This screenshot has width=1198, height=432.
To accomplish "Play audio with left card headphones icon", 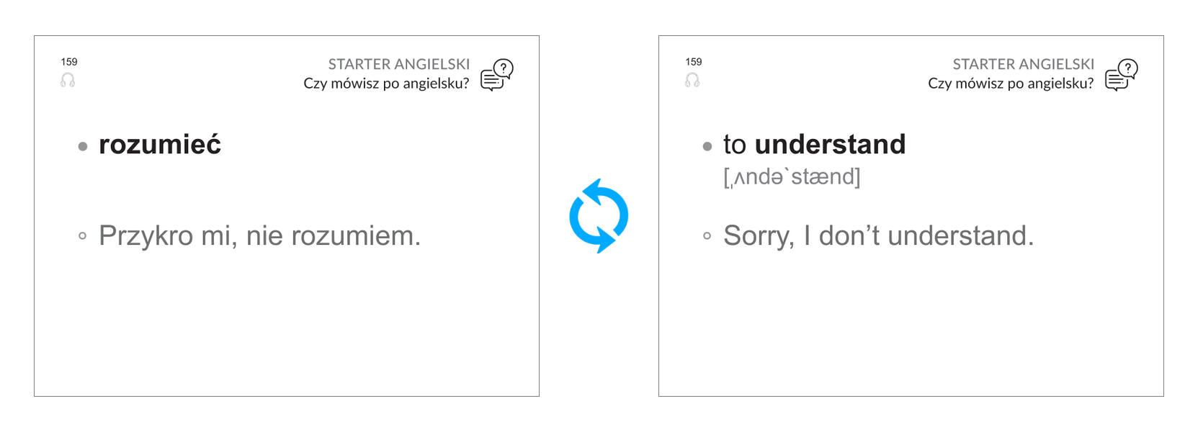I will point(68,80).
